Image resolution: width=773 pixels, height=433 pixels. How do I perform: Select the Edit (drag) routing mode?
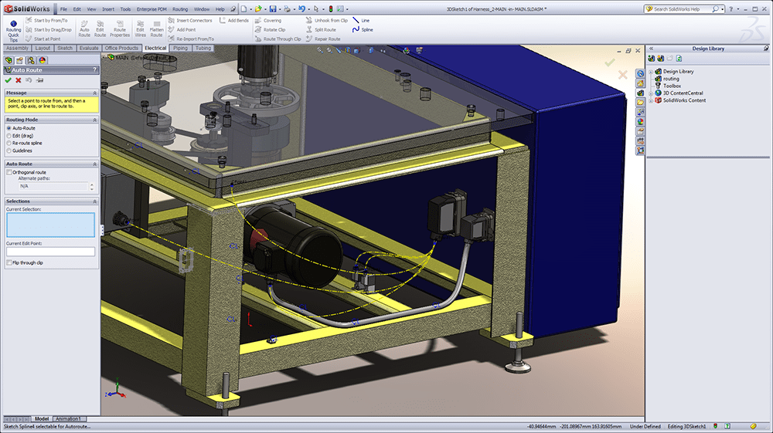point(9,136)
